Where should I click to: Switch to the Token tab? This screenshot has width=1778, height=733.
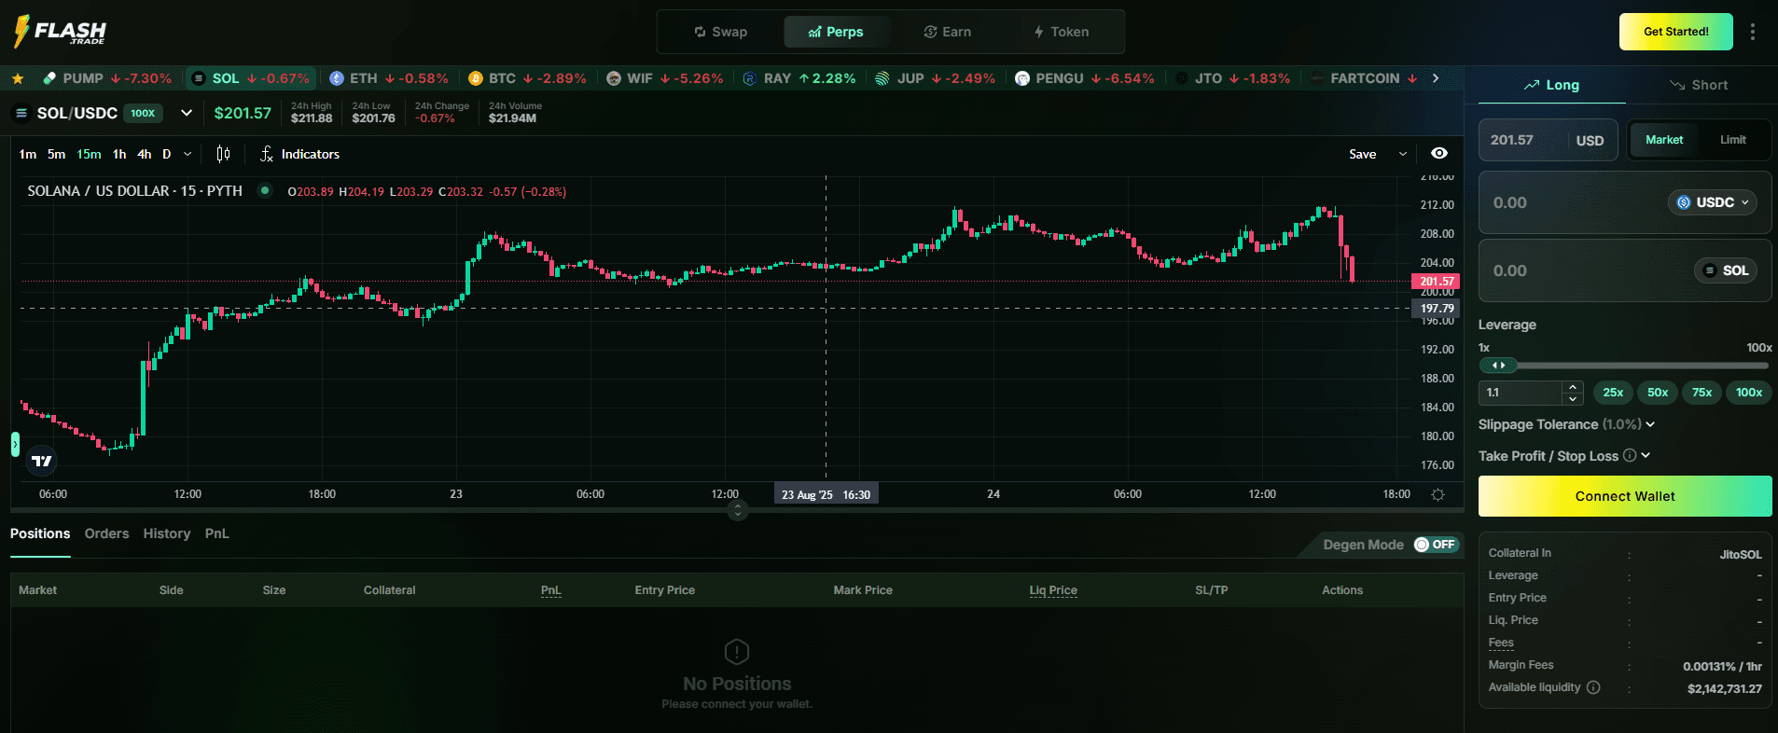[1061, 32]
